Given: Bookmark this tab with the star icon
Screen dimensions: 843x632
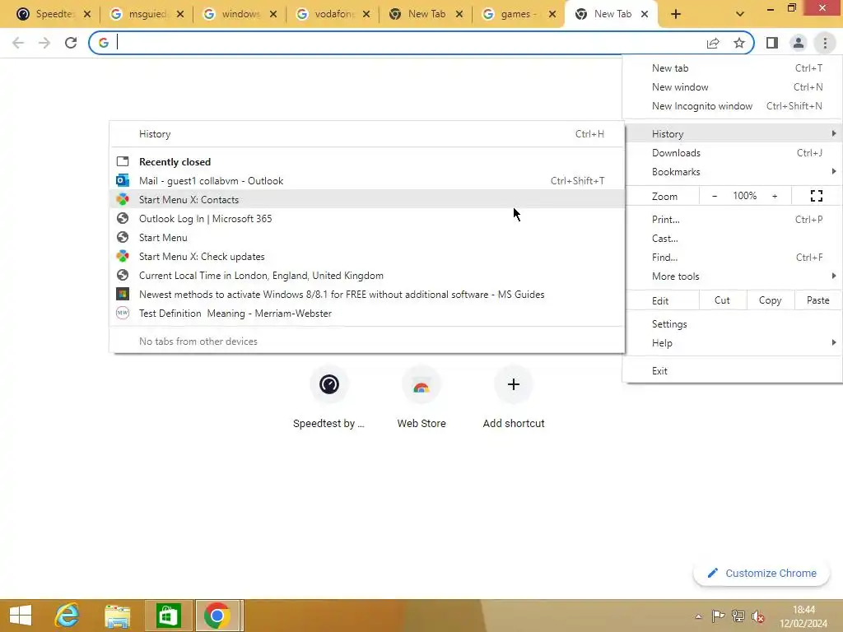Looking at the screenshot, I should [x=739, y=43].
